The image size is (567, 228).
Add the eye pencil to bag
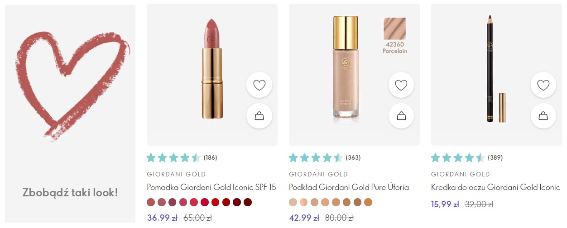click(x=543, y=116)
